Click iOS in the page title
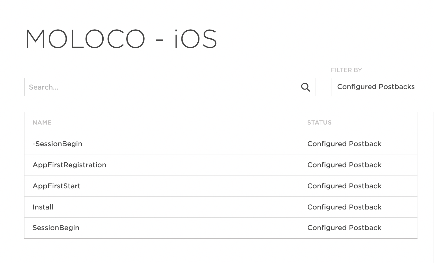 196,39
